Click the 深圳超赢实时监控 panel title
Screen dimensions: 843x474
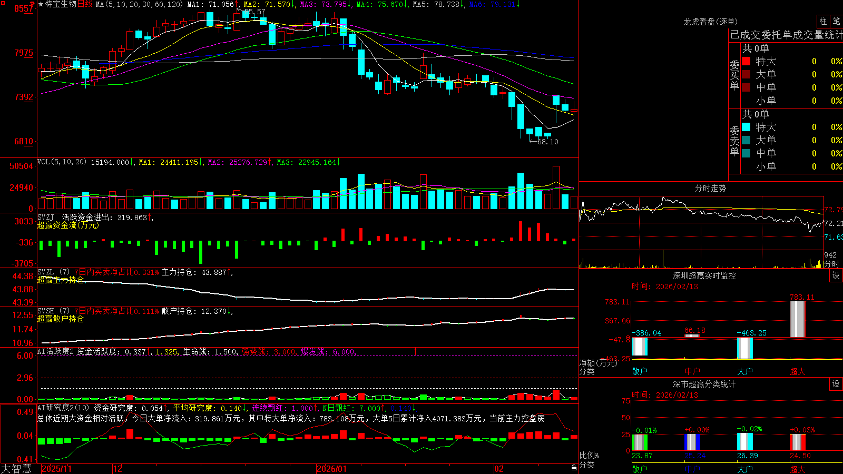tap(704, 275)
